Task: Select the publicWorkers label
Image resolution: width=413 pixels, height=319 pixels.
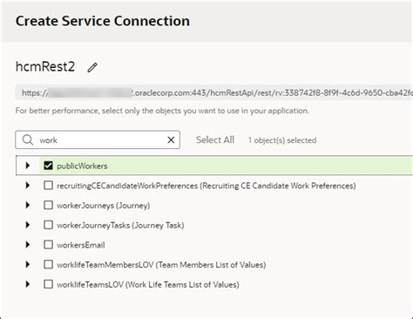Action: [x=82, y=166]
